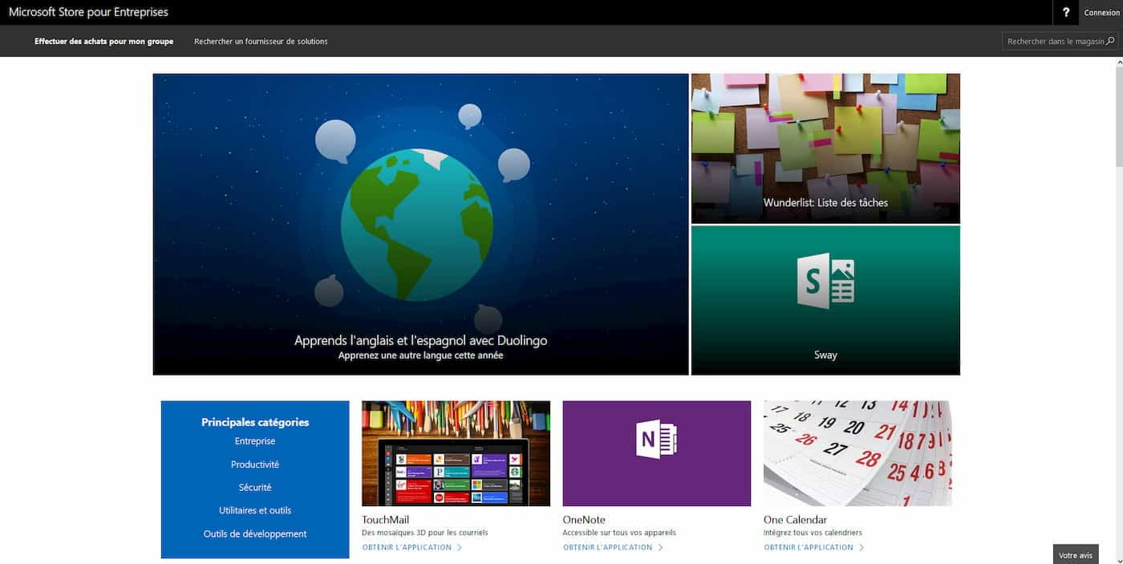Click the Wunderlist: Liste des tâches caption
Screen dimensions: 1123x564
coord(825,203)
